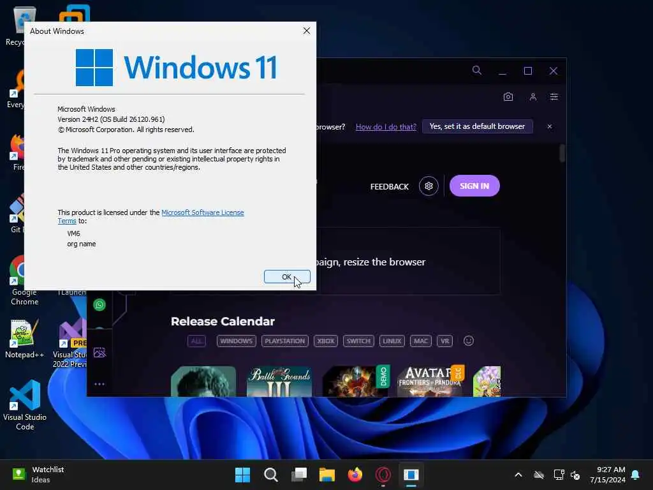Open Microsoft Software License Terms link
Screen dimensions: 653x490
pos(202,212)
